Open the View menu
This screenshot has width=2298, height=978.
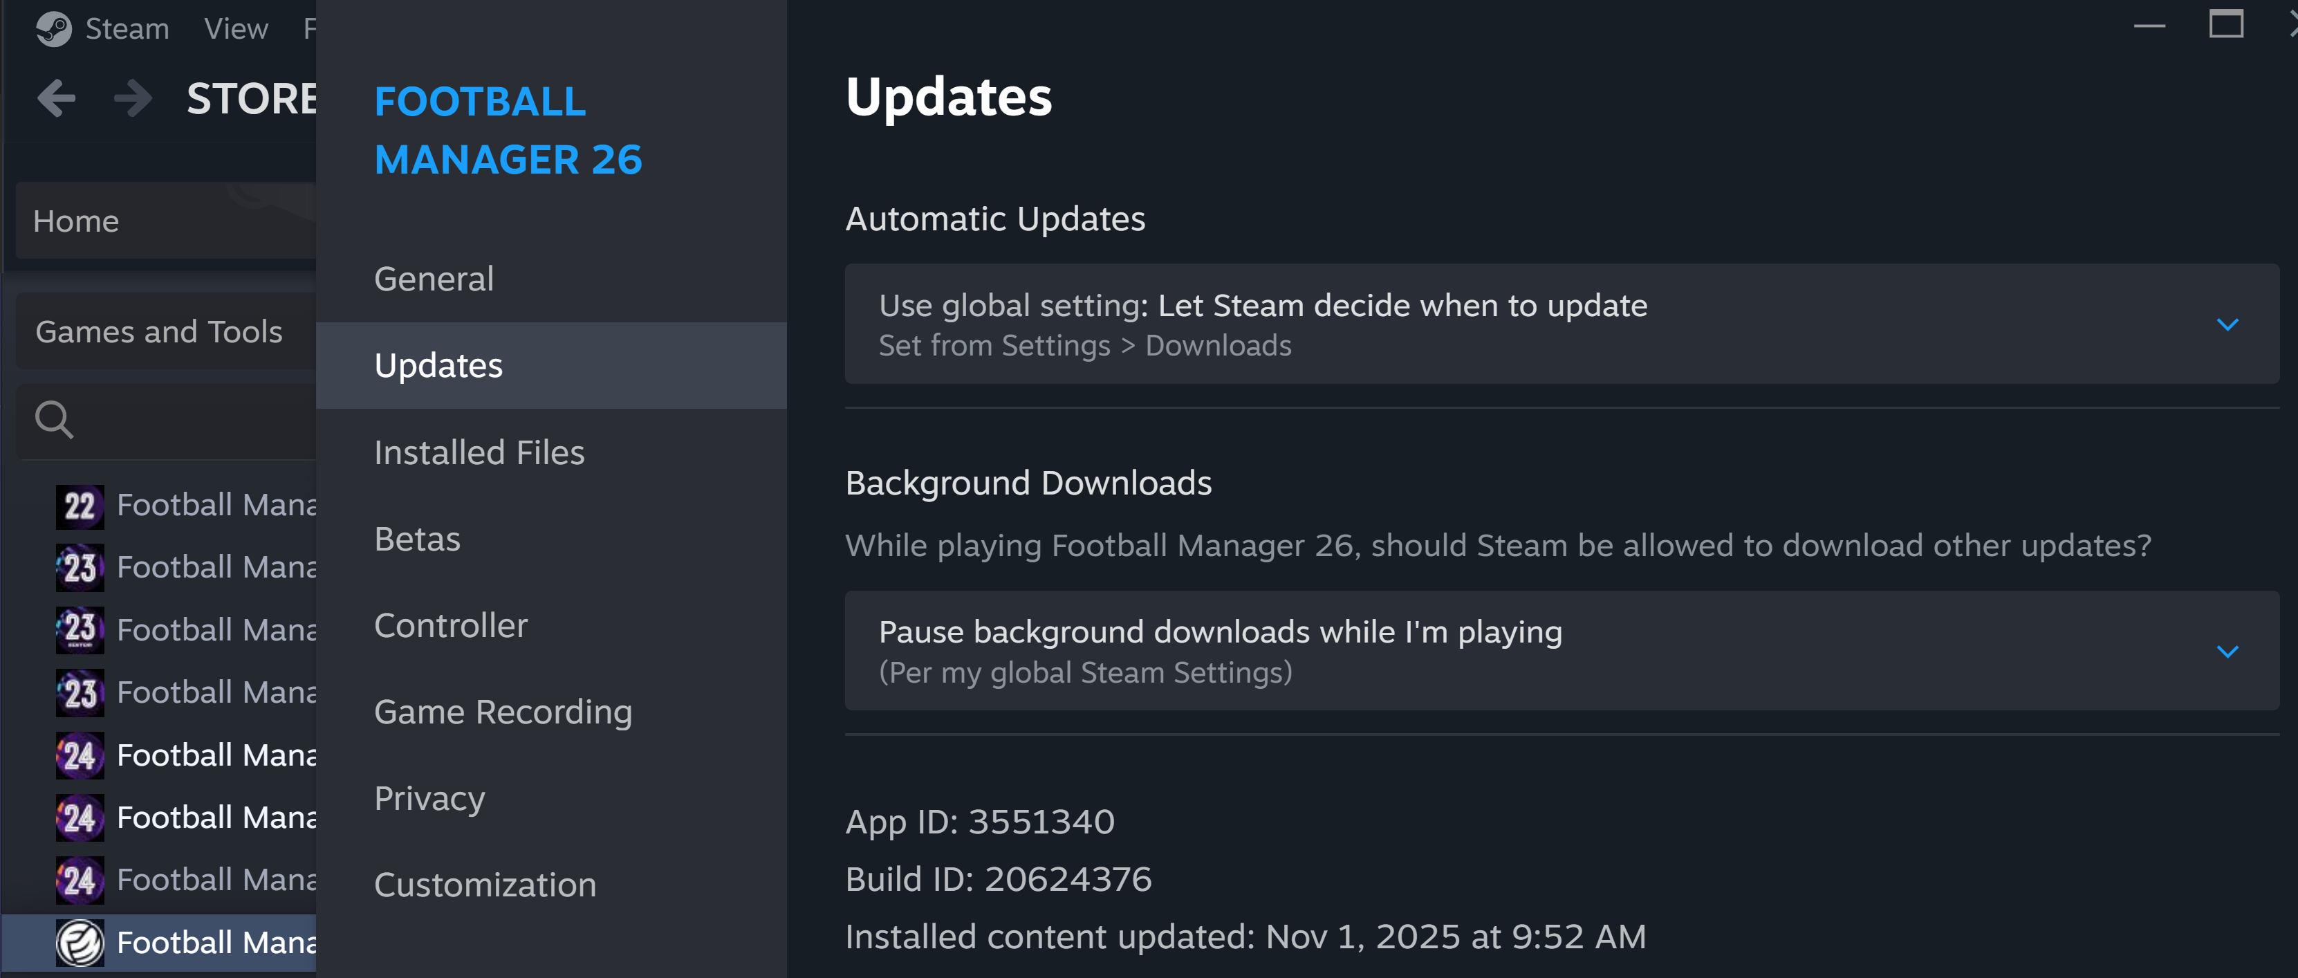[236, 28]
